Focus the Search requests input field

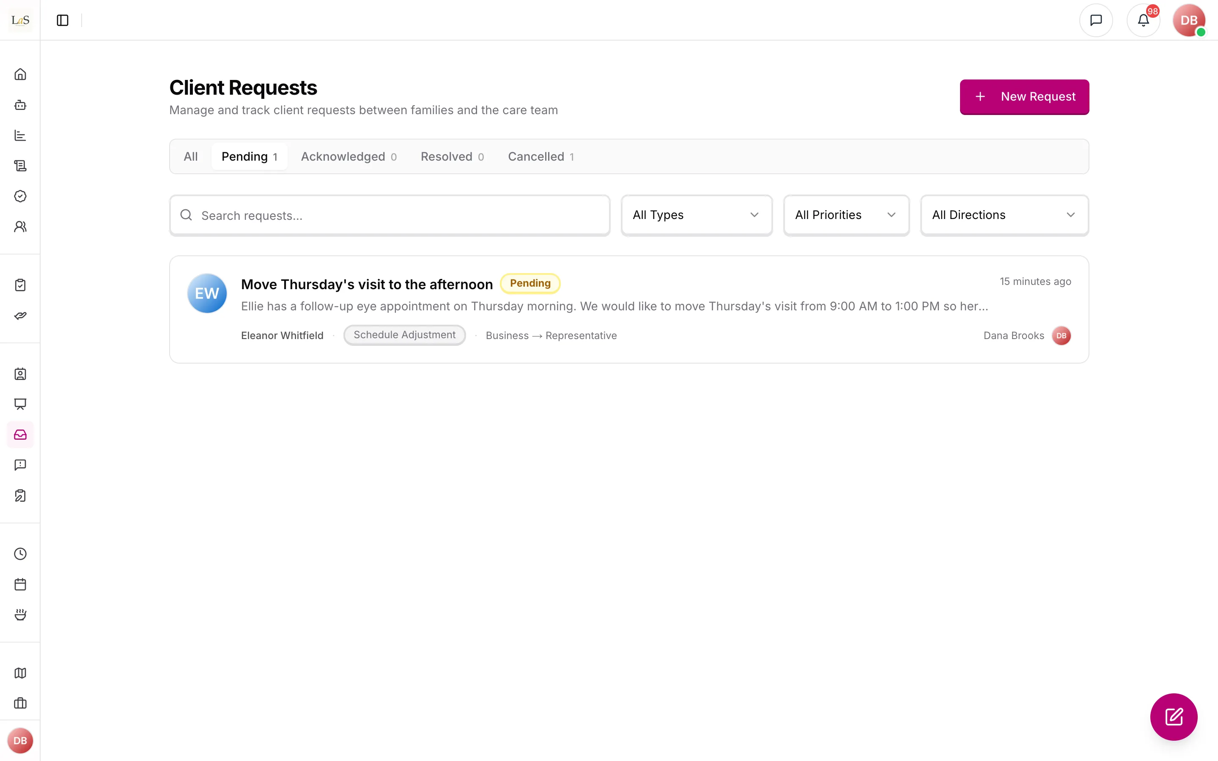tap(390, 216)
